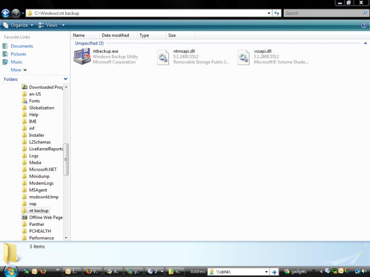Viewport: 370px width, 277px height.
Task: Launch Firefox from quick launch bar
Action: (x=43, y=271)
